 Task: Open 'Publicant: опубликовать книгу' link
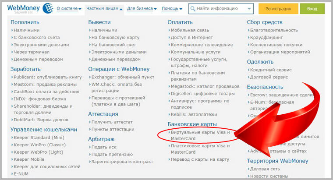coord(48,77)
